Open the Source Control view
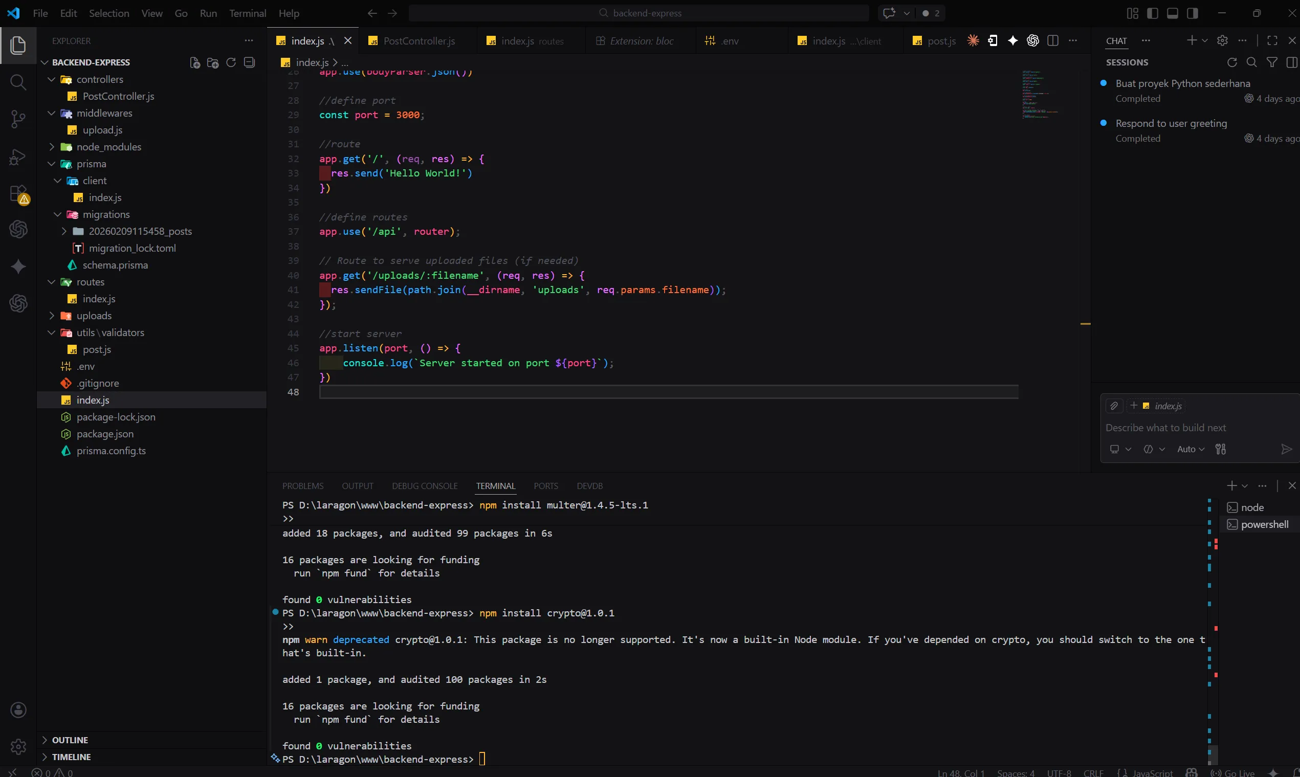The height and width of the screenshot is (777, 1300). pyautogui.click(x=18, y=119)
